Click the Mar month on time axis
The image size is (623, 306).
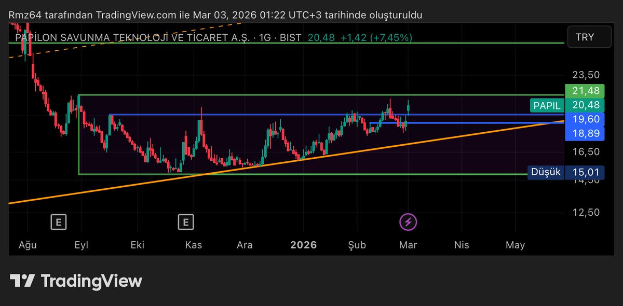coord(408,245)
